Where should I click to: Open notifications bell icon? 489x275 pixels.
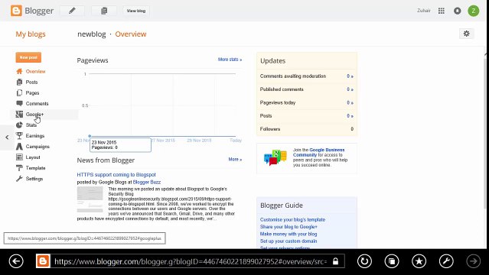(x=457, y=11)
